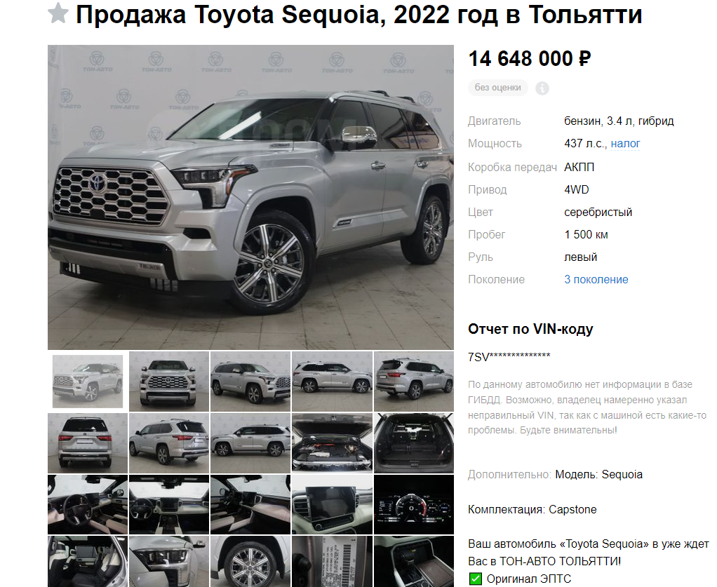Open the wheel rim close-up thumbnail
The height and width of the screenshot is (587, 717).
pos(250,561)
